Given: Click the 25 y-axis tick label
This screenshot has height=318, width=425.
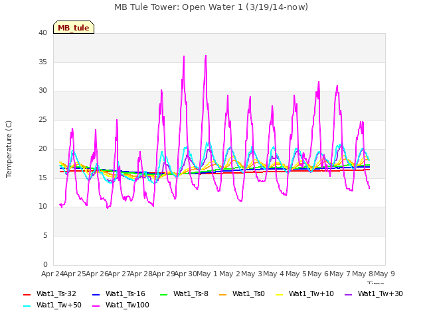Looking at the screenshot, I should pos(42,119).
